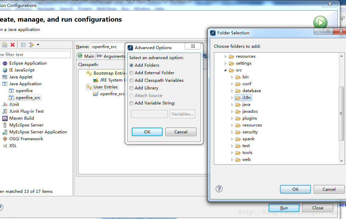The width and height of the screenshot is (346, 219).
Task: Expand the bin folder under src
Action: (232, 77)
